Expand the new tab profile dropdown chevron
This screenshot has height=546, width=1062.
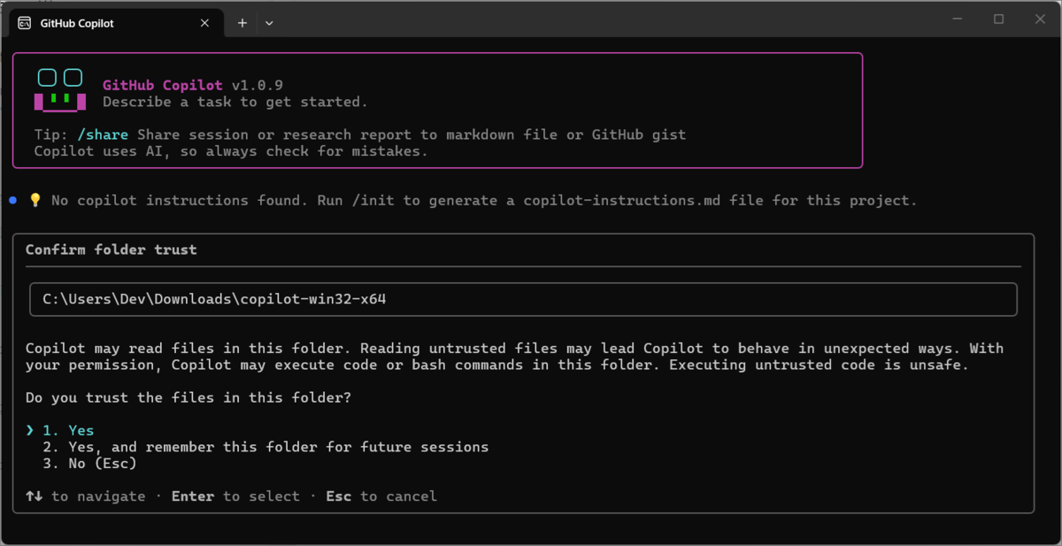click(x=269, y=23)
